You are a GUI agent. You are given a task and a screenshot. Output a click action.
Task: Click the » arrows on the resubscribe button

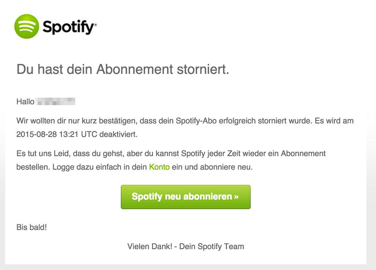coord(236,196)
